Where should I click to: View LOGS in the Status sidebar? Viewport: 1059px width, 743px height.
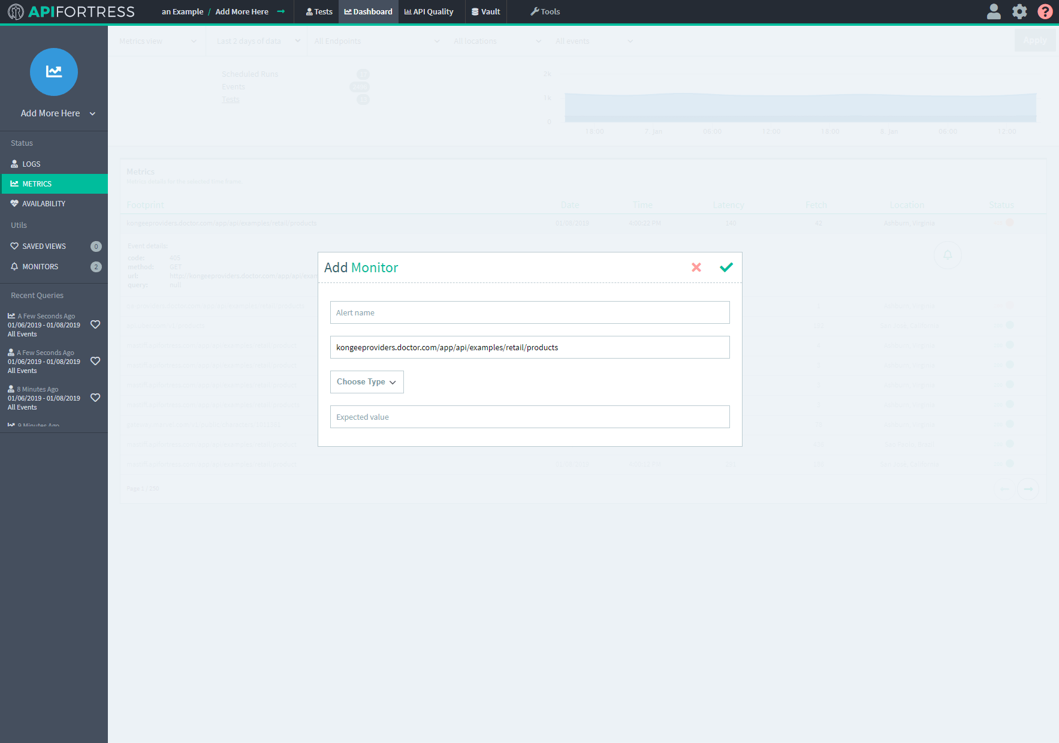(30, 164)
